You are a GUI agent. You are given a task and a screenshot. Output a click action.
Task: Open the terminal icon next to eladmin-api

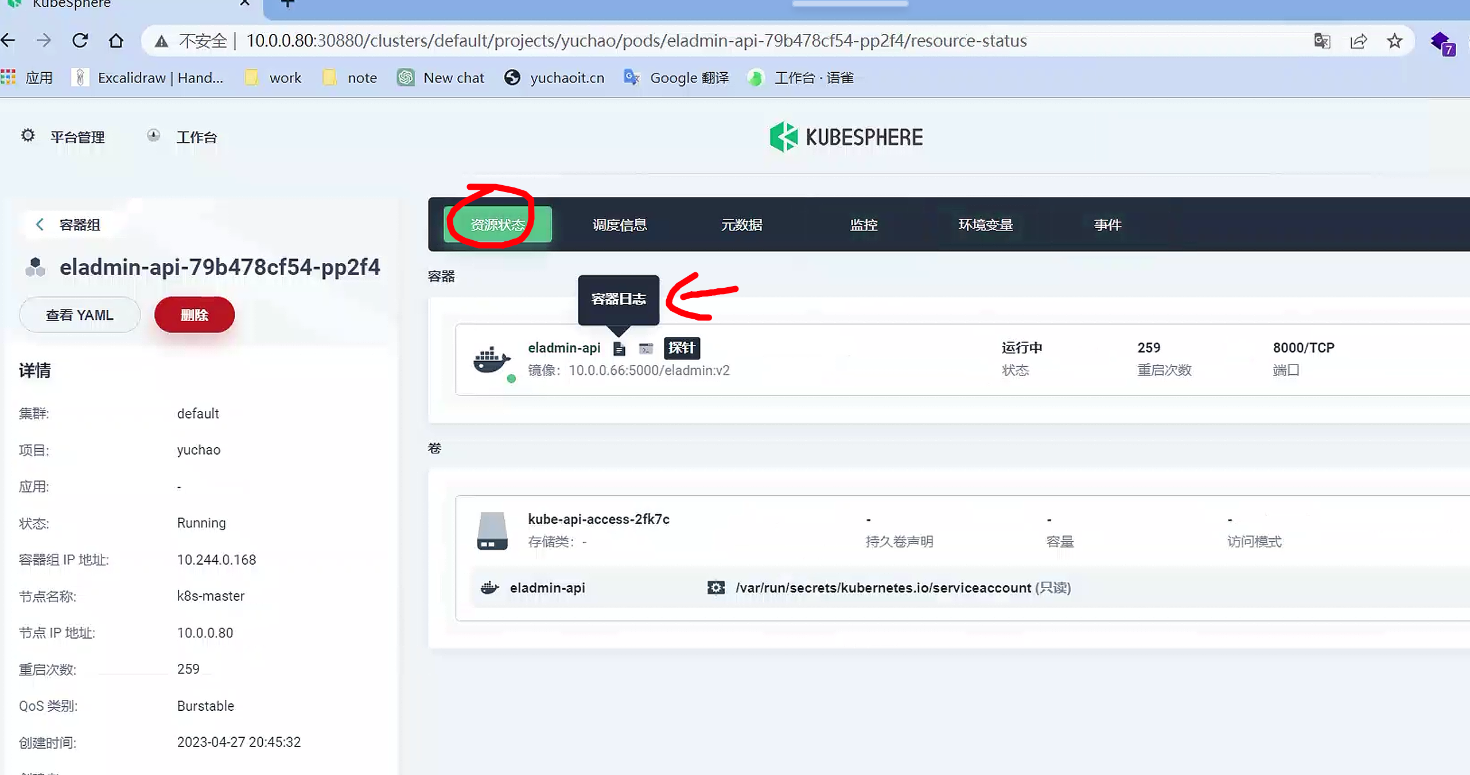(646, 349)
